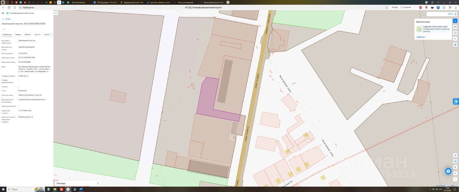This screenshot has width=459, height=192.
Task: Click the geolocation arrow button on map
Action: (x=455, y=155)
